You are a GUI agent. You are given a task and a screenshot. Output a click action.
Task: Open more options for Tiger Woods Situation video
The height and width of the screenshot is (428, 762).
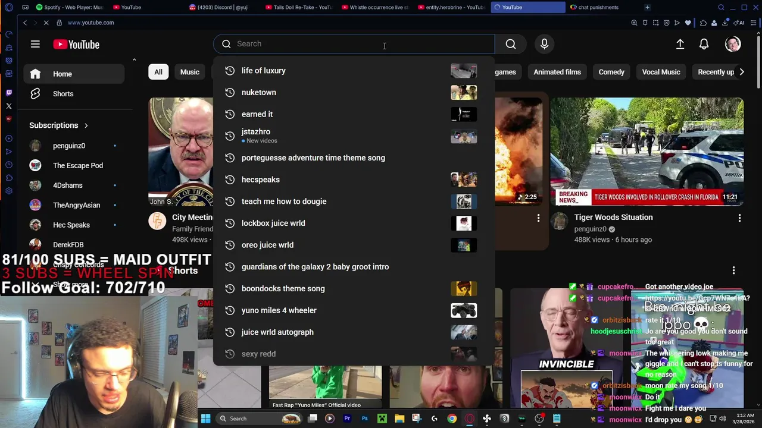tap(739, 218)
